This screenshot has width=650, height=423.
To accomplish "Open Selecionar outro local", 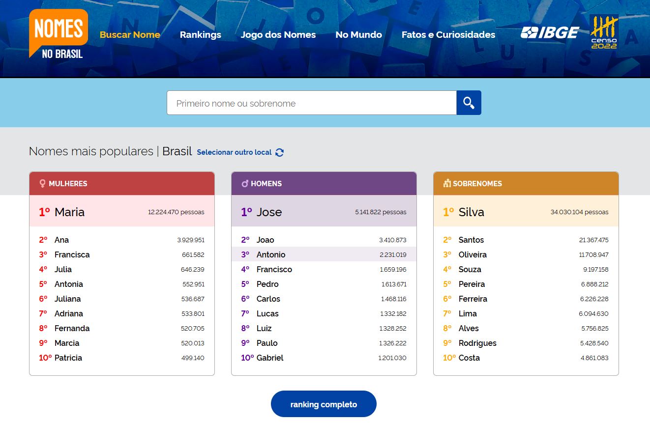I will (x=234, y=152).
